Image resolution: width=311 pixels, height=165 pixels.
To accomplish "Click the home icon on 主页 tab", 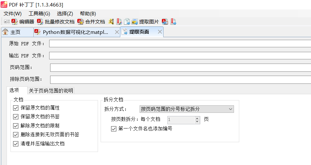I will [x=5, y=32].
